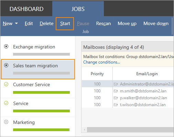Click the Marketing progress bar
The width and height of the screenshot is (174, 137).
[41, 130]
